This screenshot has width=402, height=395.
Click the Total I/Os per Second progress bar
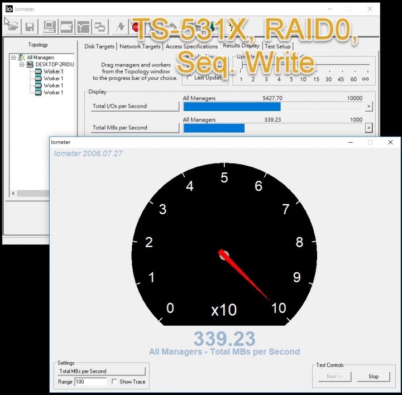(x=273, y=107)
